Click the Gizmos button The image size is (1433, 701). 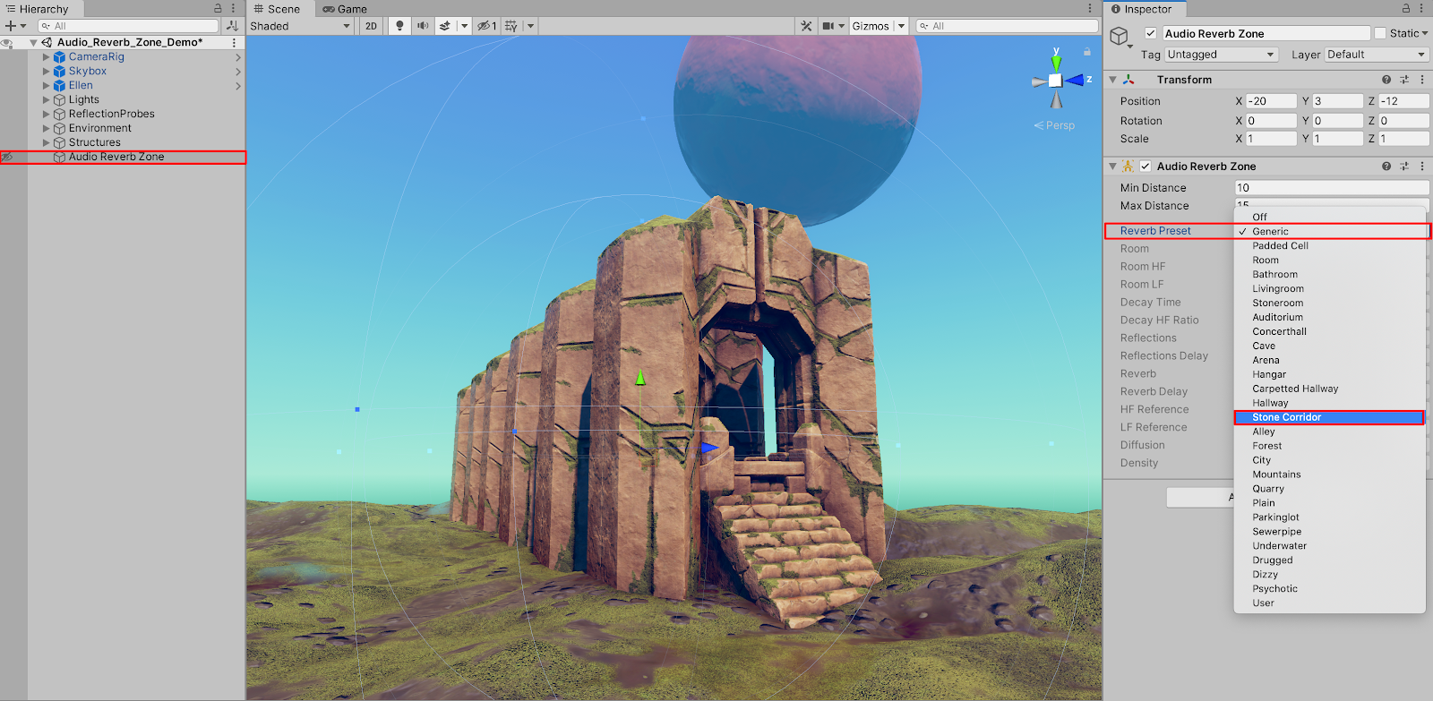(870, 26)
